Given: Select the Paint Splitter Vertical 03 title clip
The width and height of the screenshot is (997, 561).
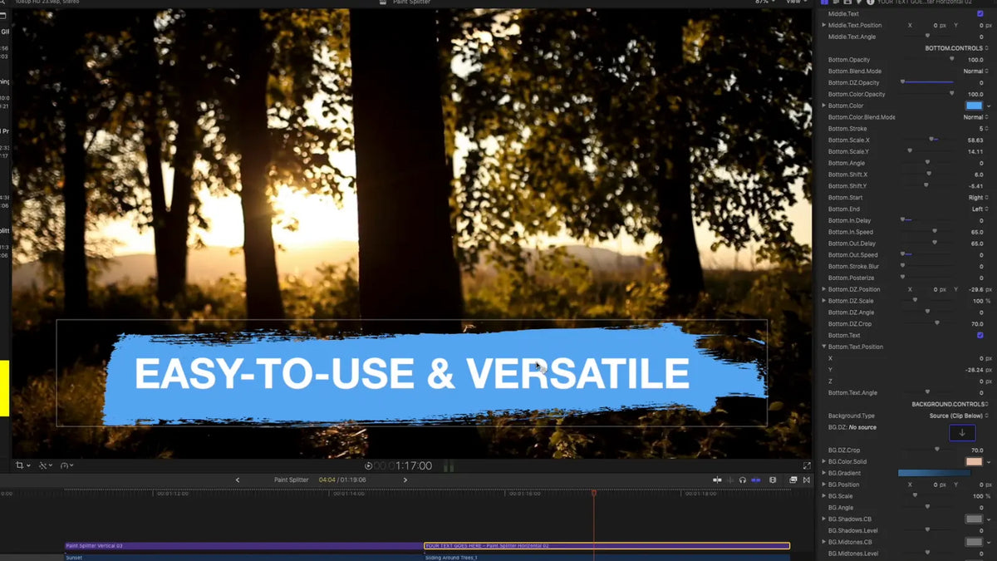Looking at the screenshot, I should coord(243,546).
